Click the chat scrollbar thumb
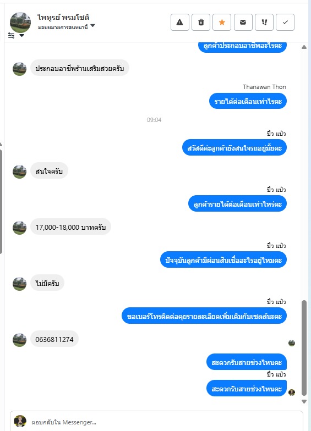311x431 pixels. pyautogui.click(x=304, y=347)
